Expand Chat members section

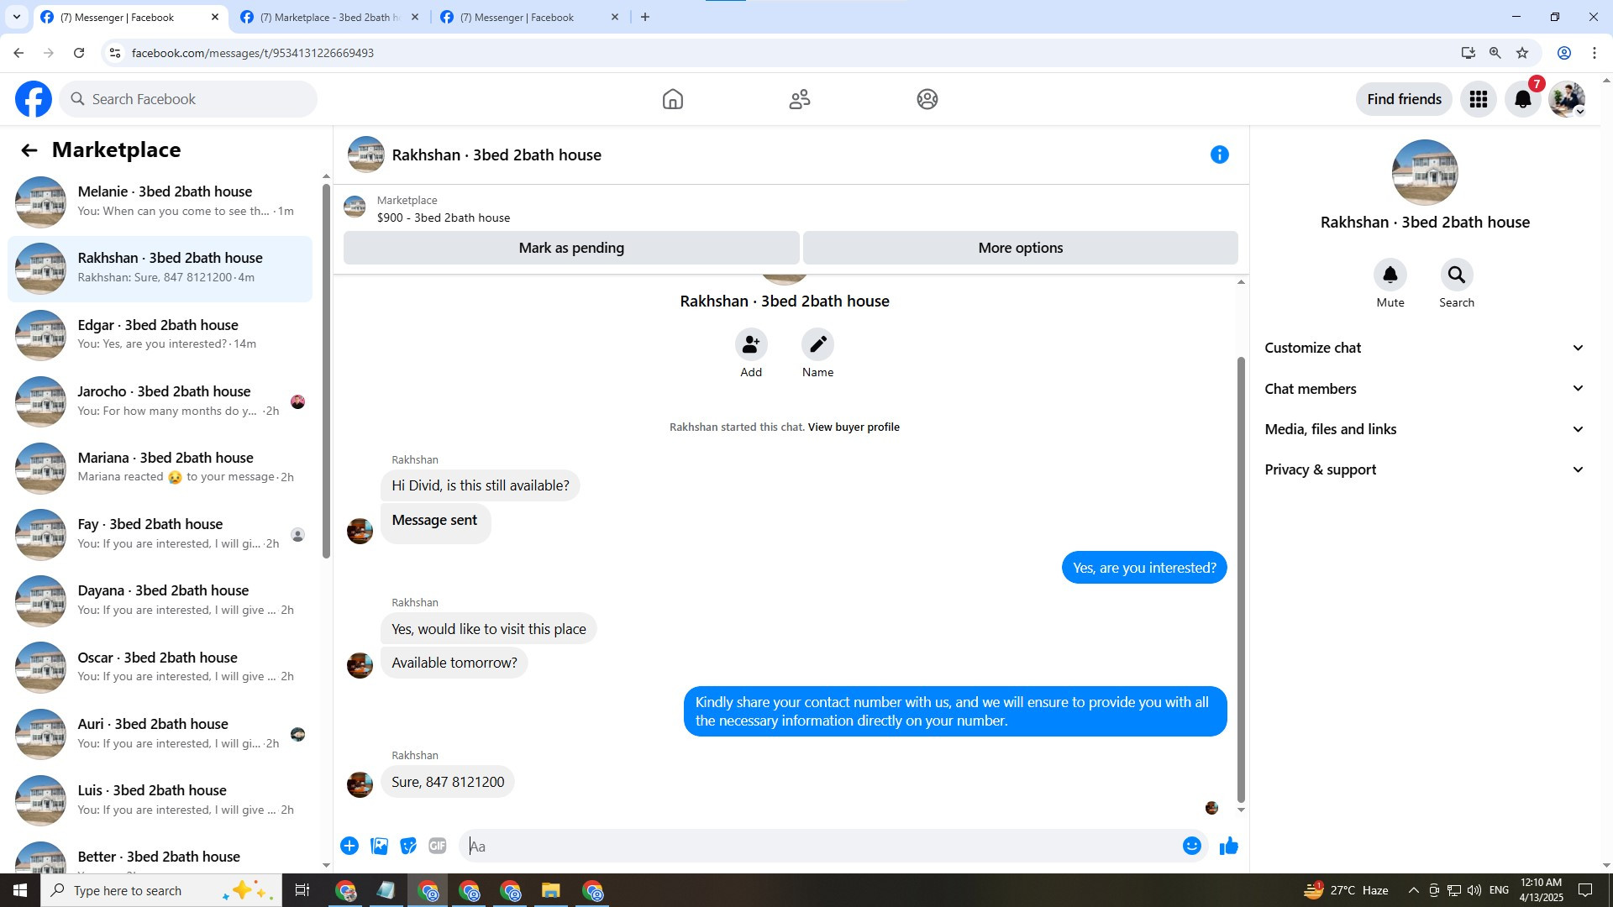tap(1425, 389)
